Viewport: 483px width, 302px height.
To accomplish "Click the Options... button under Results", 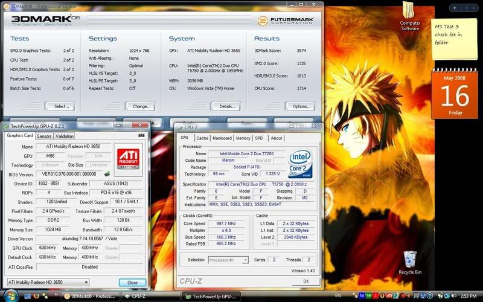I will tap(301, 106).
